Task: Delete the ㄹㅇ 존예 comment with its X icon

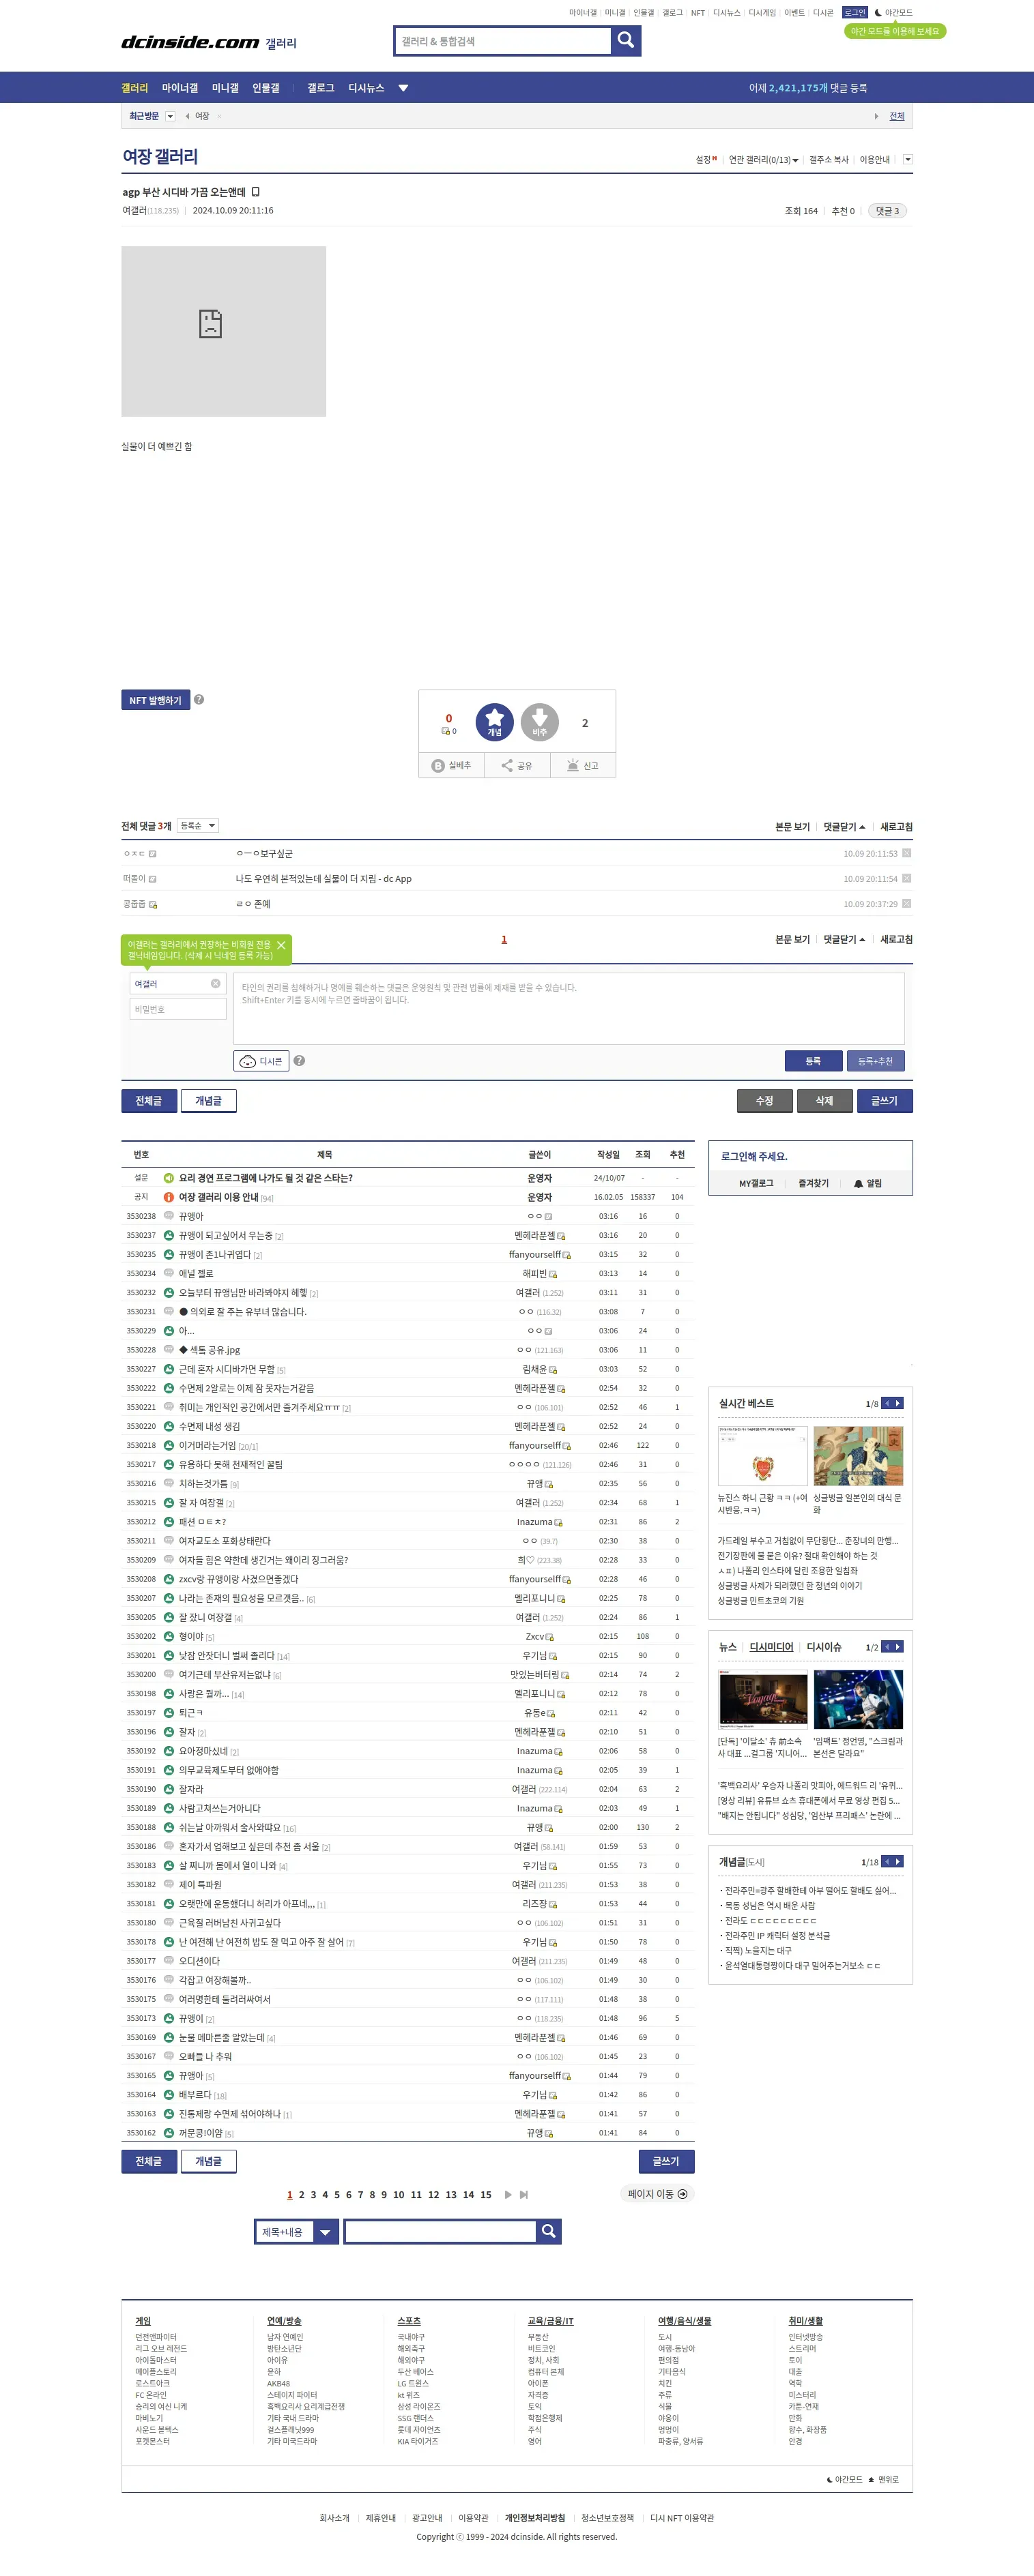Action: [x=906, y=903]
